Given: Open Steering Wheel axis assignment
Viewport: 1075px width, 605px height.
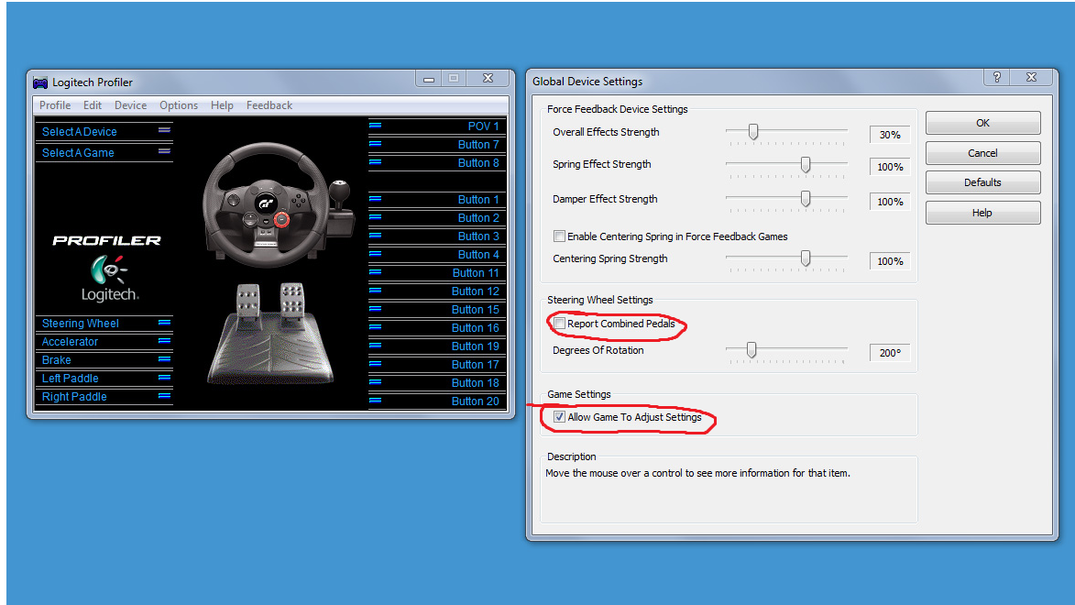Looking at the screenshot, I should tap(104, 323).
